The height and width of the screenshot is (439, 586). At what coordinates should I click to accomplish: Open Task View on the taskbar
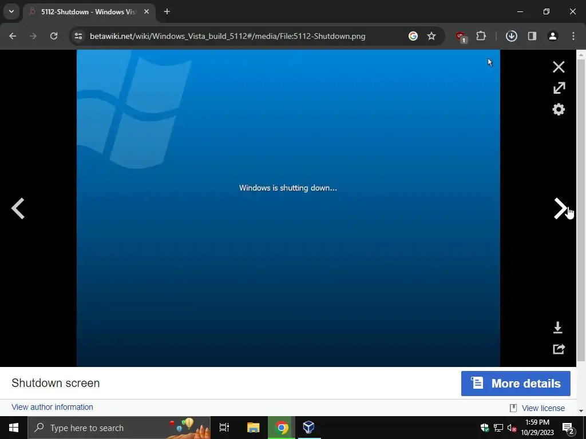coord(224,428)
